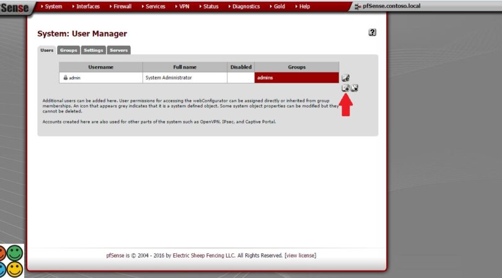The height and width of the screenshot is (278, 502).
Task: Click the green smiley face icon
Action: tap(15, 253)
